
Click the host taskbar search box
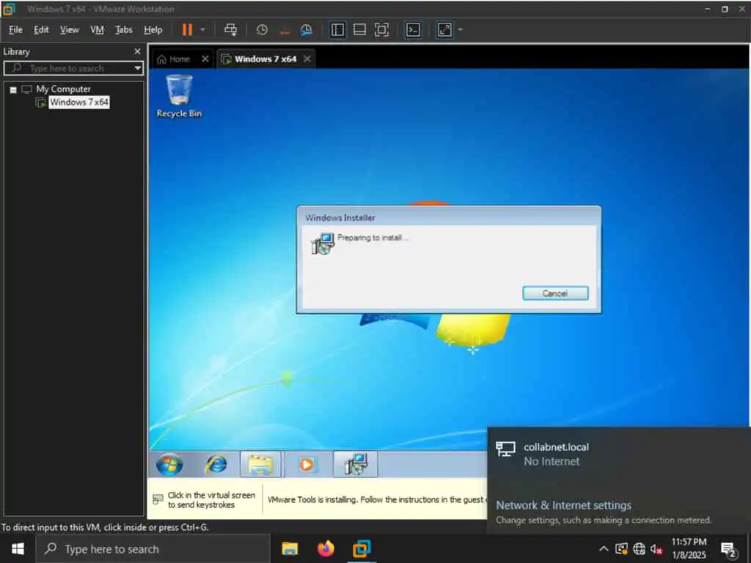tap(153, 548)
